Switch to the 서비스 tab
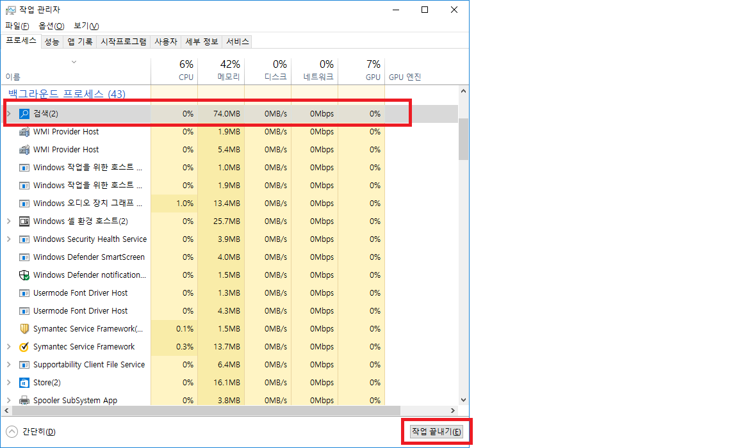The height and width of the screenshot is (448, 738). click(x=237, y=42)
